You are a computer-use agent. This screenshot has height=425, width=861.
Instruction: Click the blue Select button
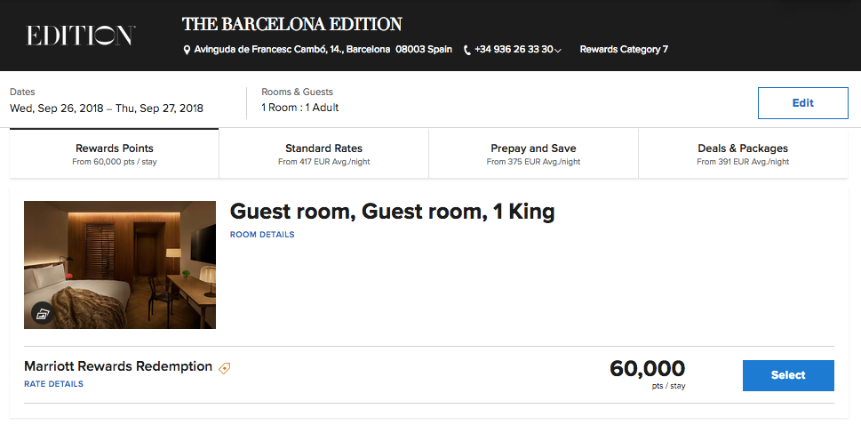[787, 375]
